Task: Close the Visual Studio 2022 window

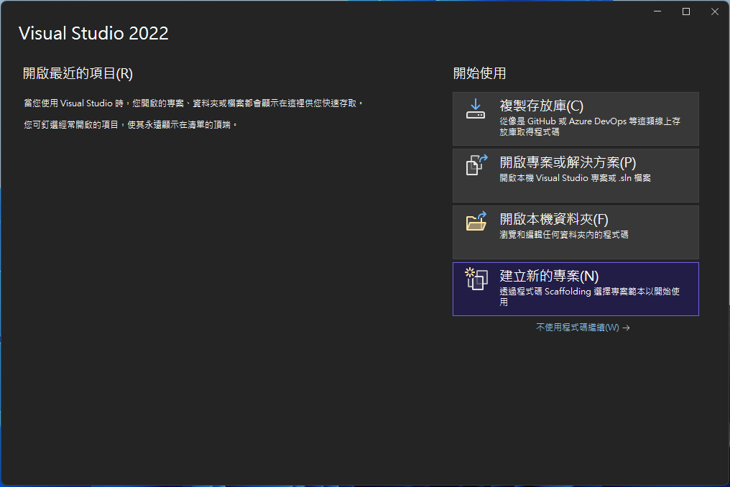Action: (715, 11)
